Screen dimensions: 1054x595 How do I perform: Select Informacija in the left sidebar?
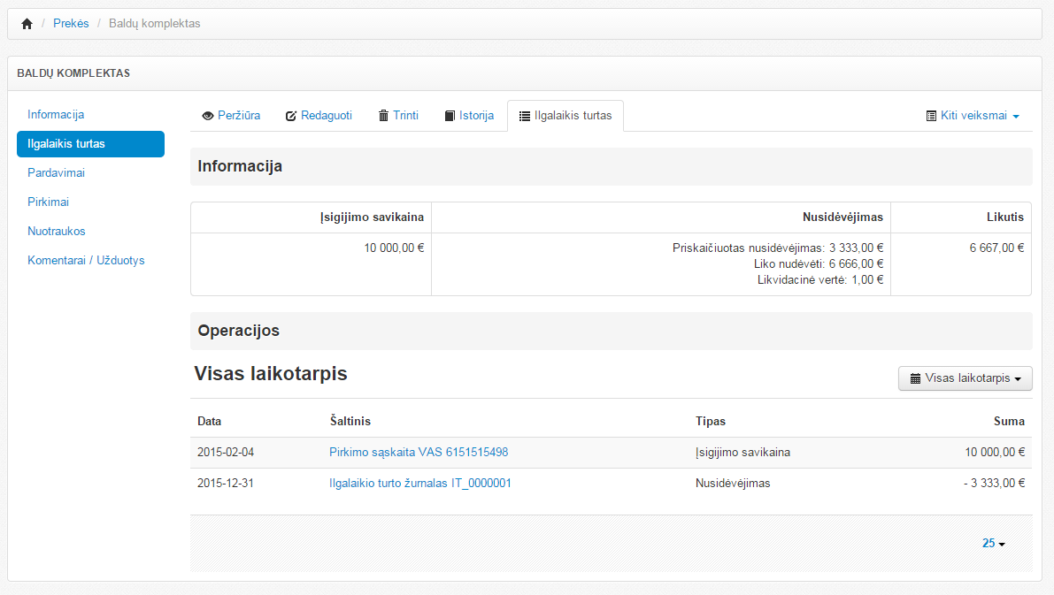56,115
